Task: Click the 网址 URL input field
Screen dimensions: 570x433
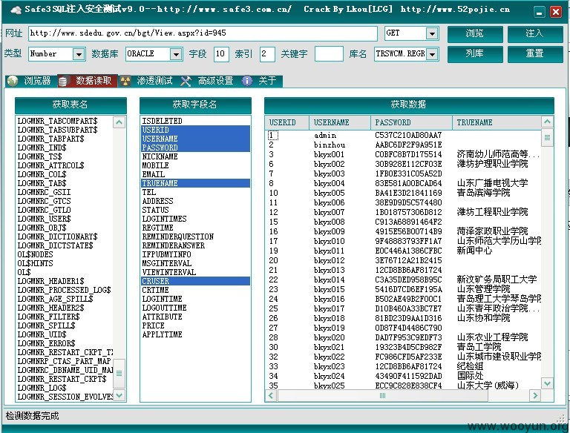Action: pos(203,33)
